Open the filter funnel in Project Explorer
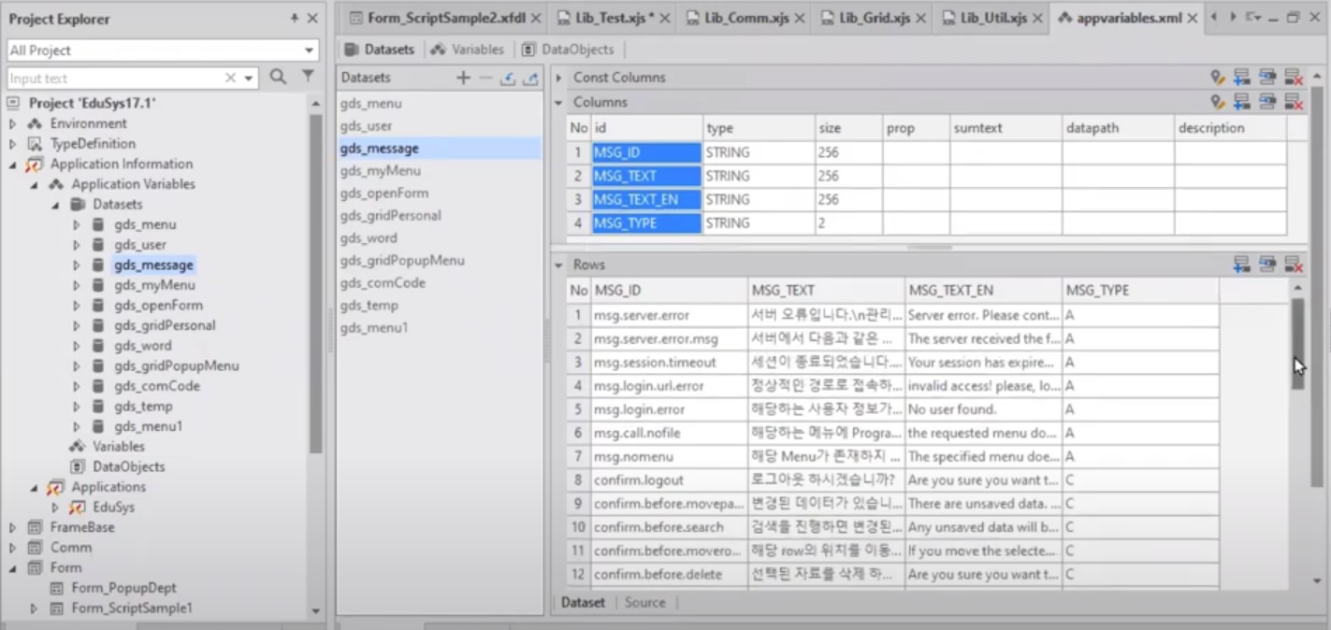1331x630 pixels. pos(308,78)
